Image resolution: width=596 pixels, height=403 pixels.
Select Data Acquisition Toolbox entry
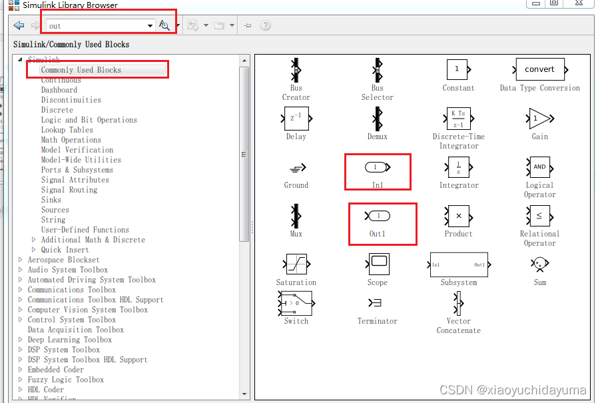[x=76, y=330]
